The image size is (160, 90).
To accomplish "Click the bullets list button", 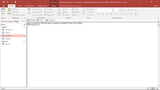I will pos(122,10).
